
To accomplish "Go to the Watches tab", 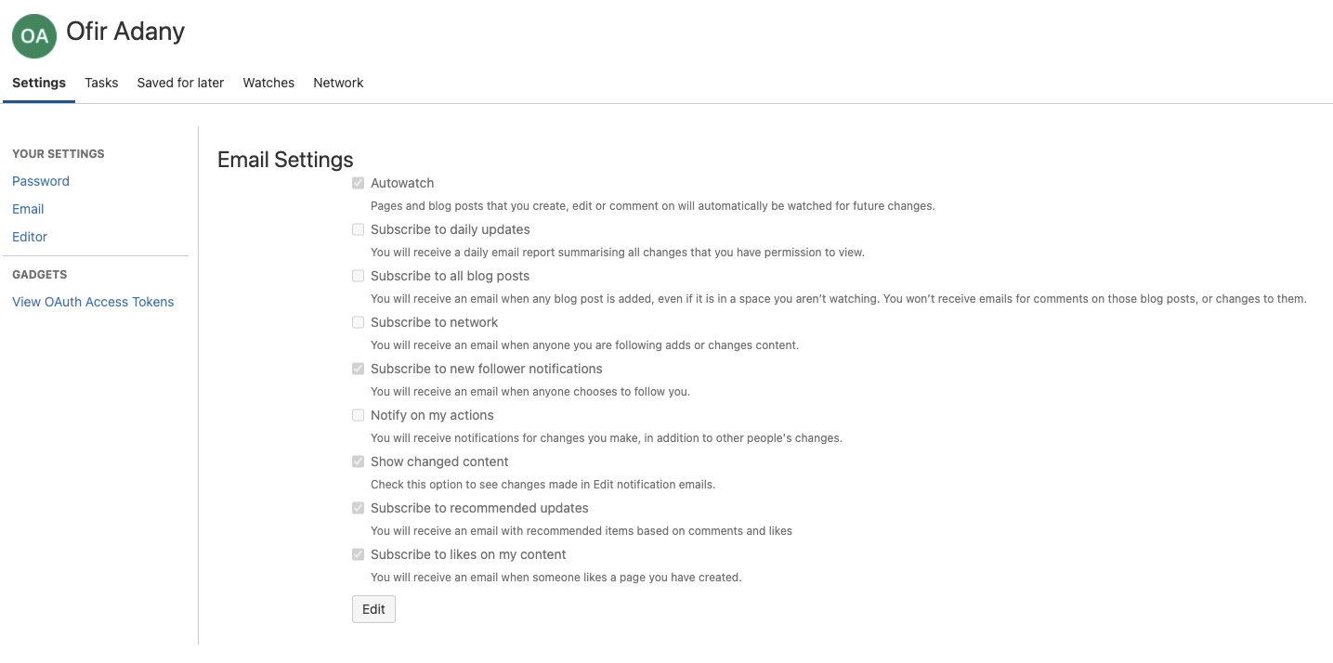I will point(268,83).
